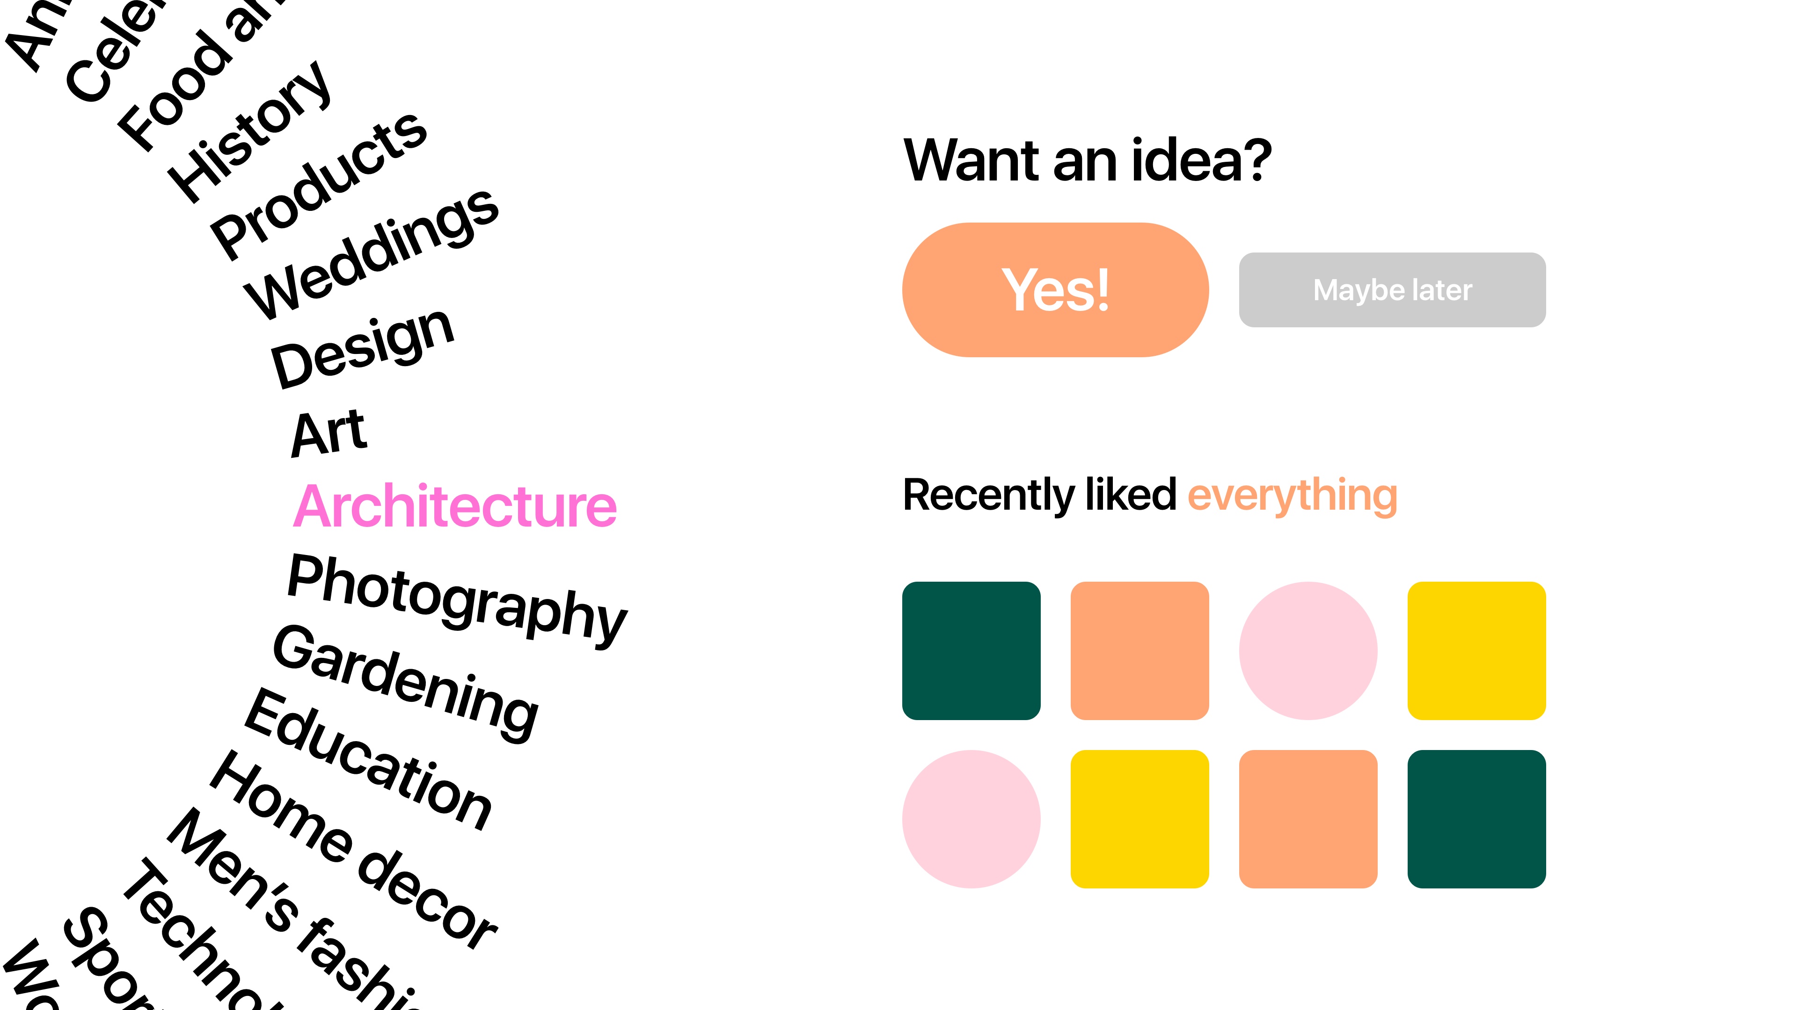Choose the Art category
Image resolution: width=1797 pixels, height=1010 pixels.
pos(329,433)
